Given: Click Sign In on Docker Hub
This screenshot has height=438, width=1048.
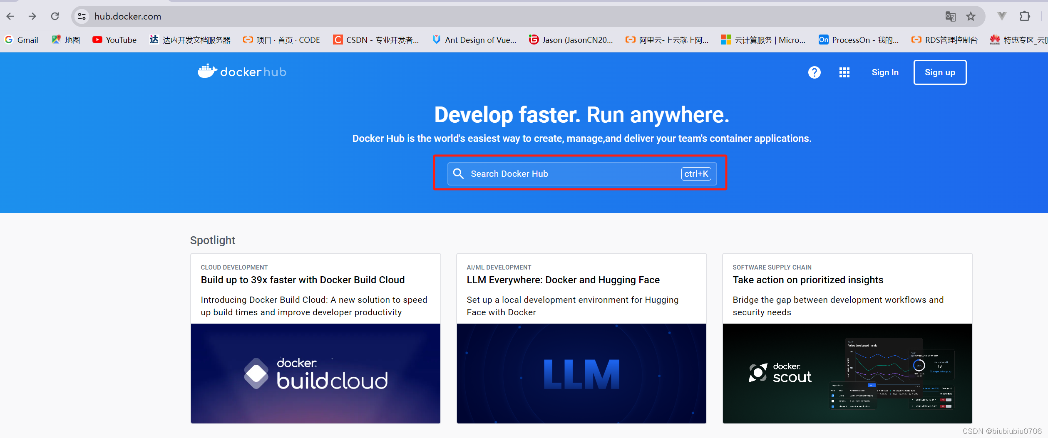Looking at the screenshot, I should click(885, 72).
